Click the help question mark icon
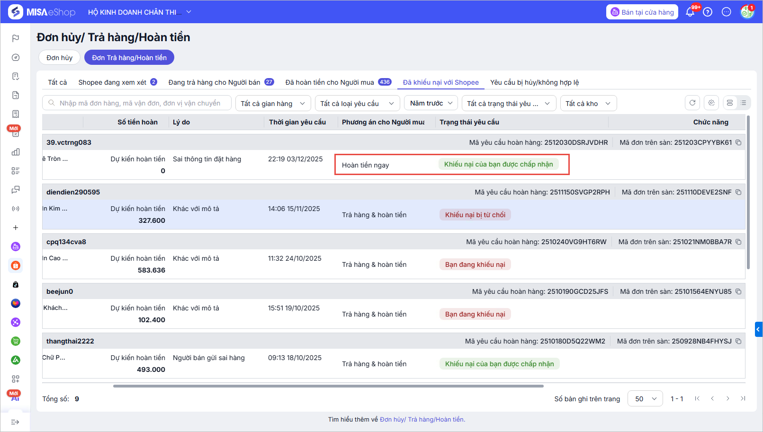This screenshot has height=432, width=763. (x=708, y=12)
